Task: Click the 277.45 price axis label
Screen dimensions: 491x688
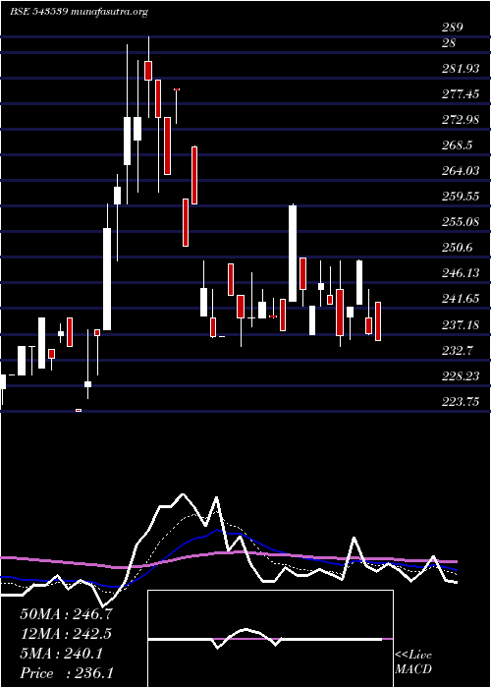Action: (461, 93)
